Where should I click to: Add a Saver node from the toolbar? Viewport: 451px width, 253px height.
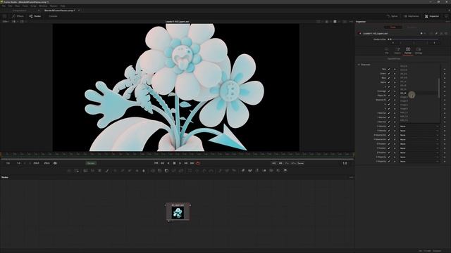coord(77,171)
